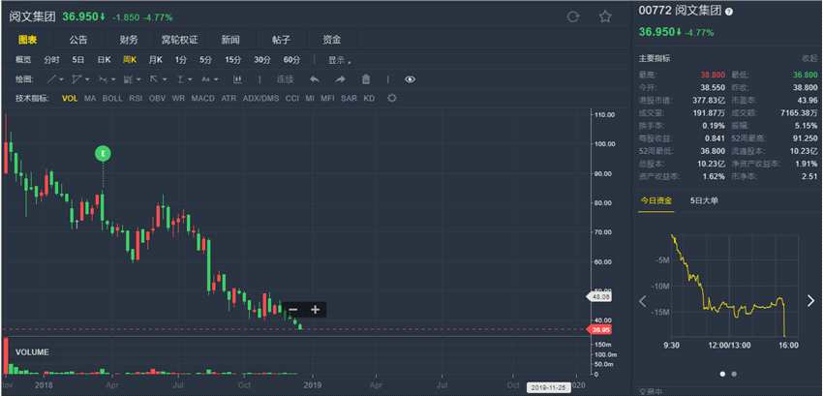
Task: Open technical indicator settings gear
Action: tap(391, 98)
